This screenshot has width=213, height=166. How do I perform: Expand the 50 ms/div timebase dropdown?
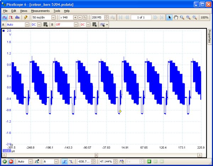point(53,17)
